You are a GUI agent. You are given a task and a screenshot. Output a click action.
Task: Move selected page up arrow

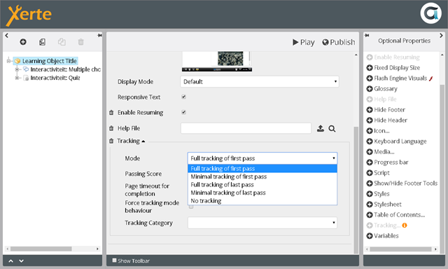coord(11,261)
